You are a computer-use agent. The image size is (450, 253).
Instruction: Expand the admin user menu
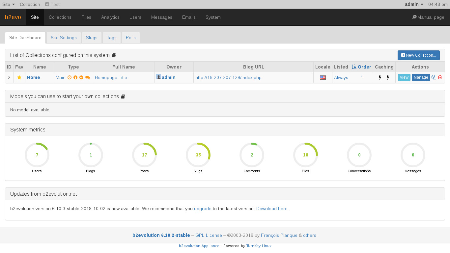[414, 4]
